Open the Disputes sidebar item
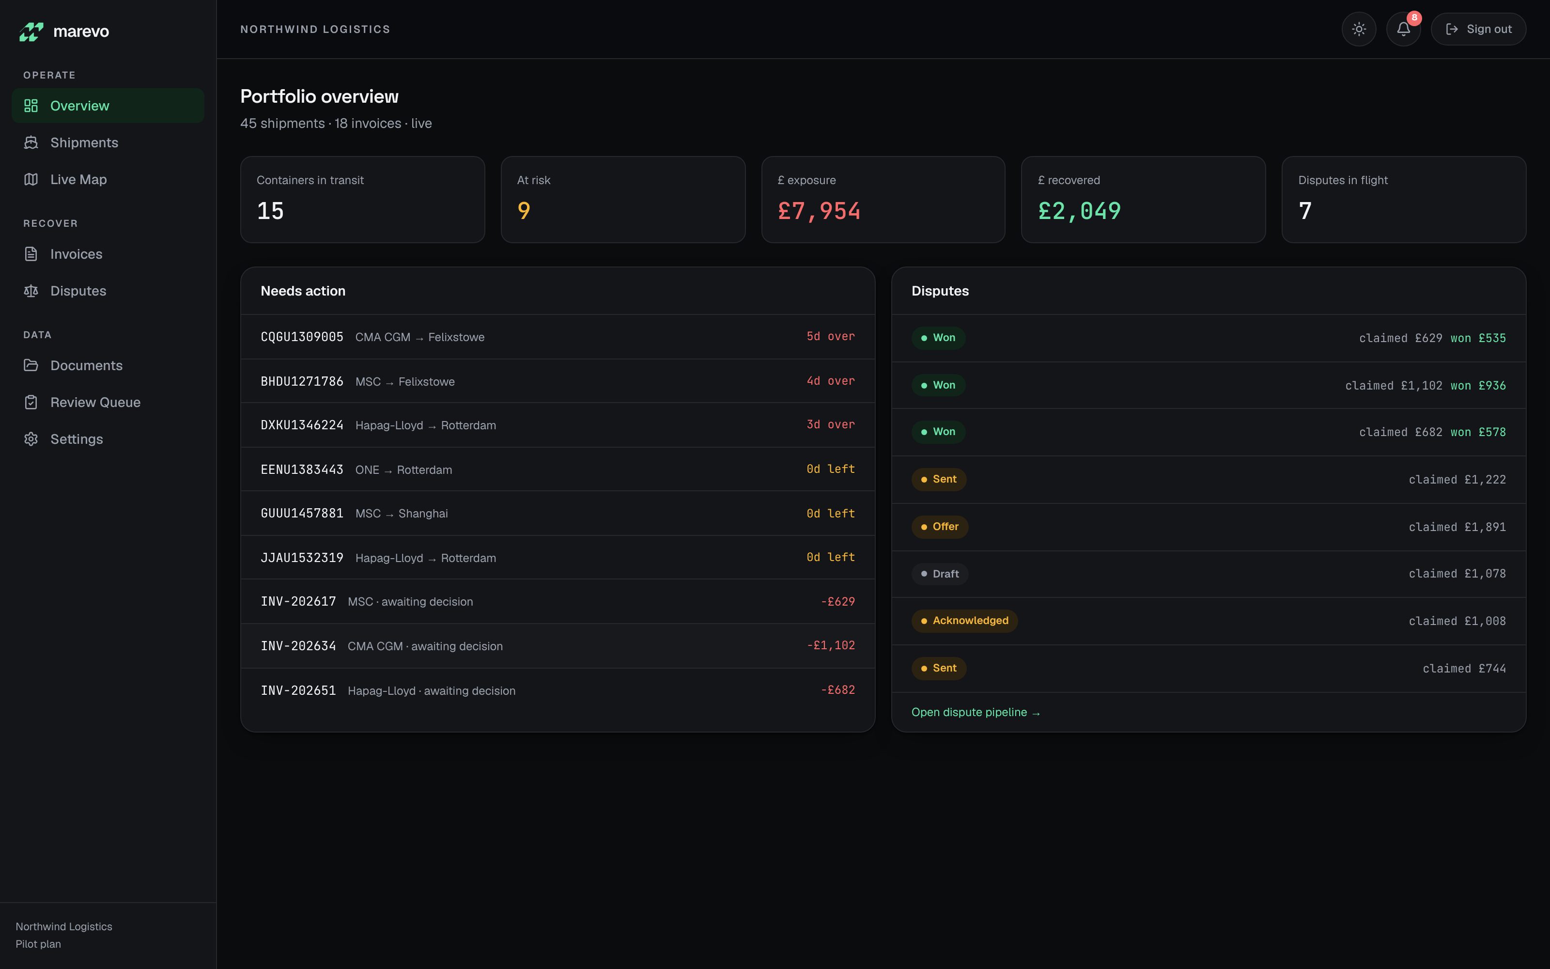 (x=108, y=291)
